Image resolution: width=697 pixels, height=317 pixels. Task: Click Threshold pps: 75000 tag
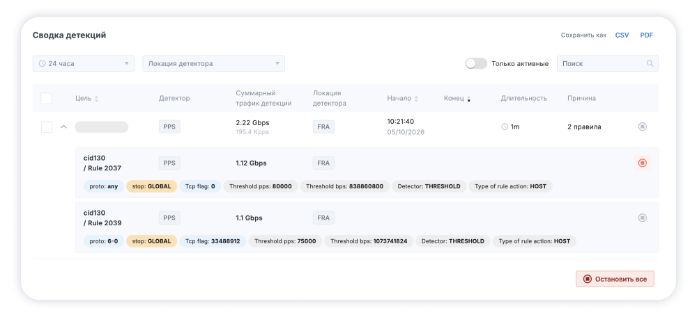click(x=285, y=241)
